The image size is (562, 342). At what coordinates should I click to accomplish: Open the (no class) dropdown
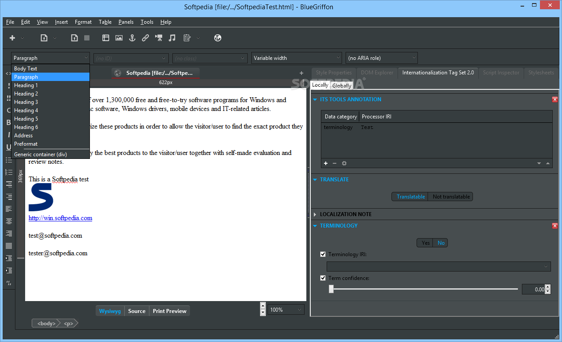click(x=210, y=58)
